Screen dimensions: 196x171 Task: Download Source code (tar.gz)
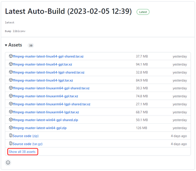tap(27, 144)
